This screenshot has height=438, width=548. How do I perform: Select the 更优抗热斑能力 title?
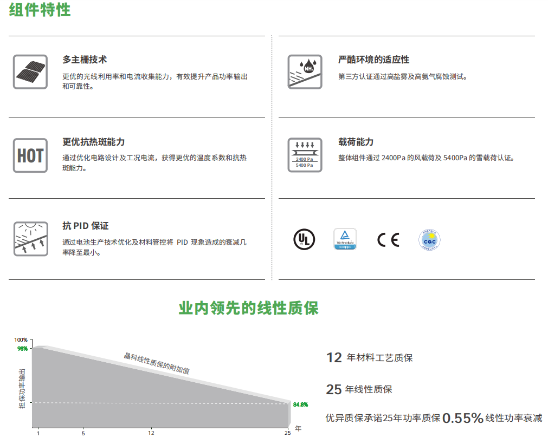pyautogui.click(x=93, y=142)
